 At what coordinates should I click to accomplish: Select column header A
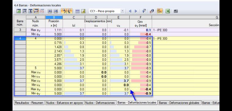pyautogui.click(x=36, y=17)
